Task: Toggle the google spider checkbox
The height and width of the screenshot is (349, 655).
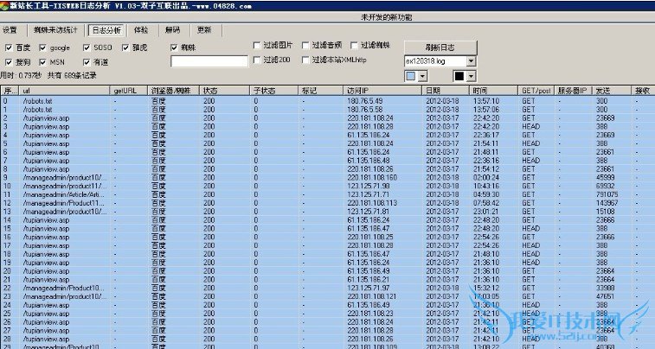Action: pos(42,48)
